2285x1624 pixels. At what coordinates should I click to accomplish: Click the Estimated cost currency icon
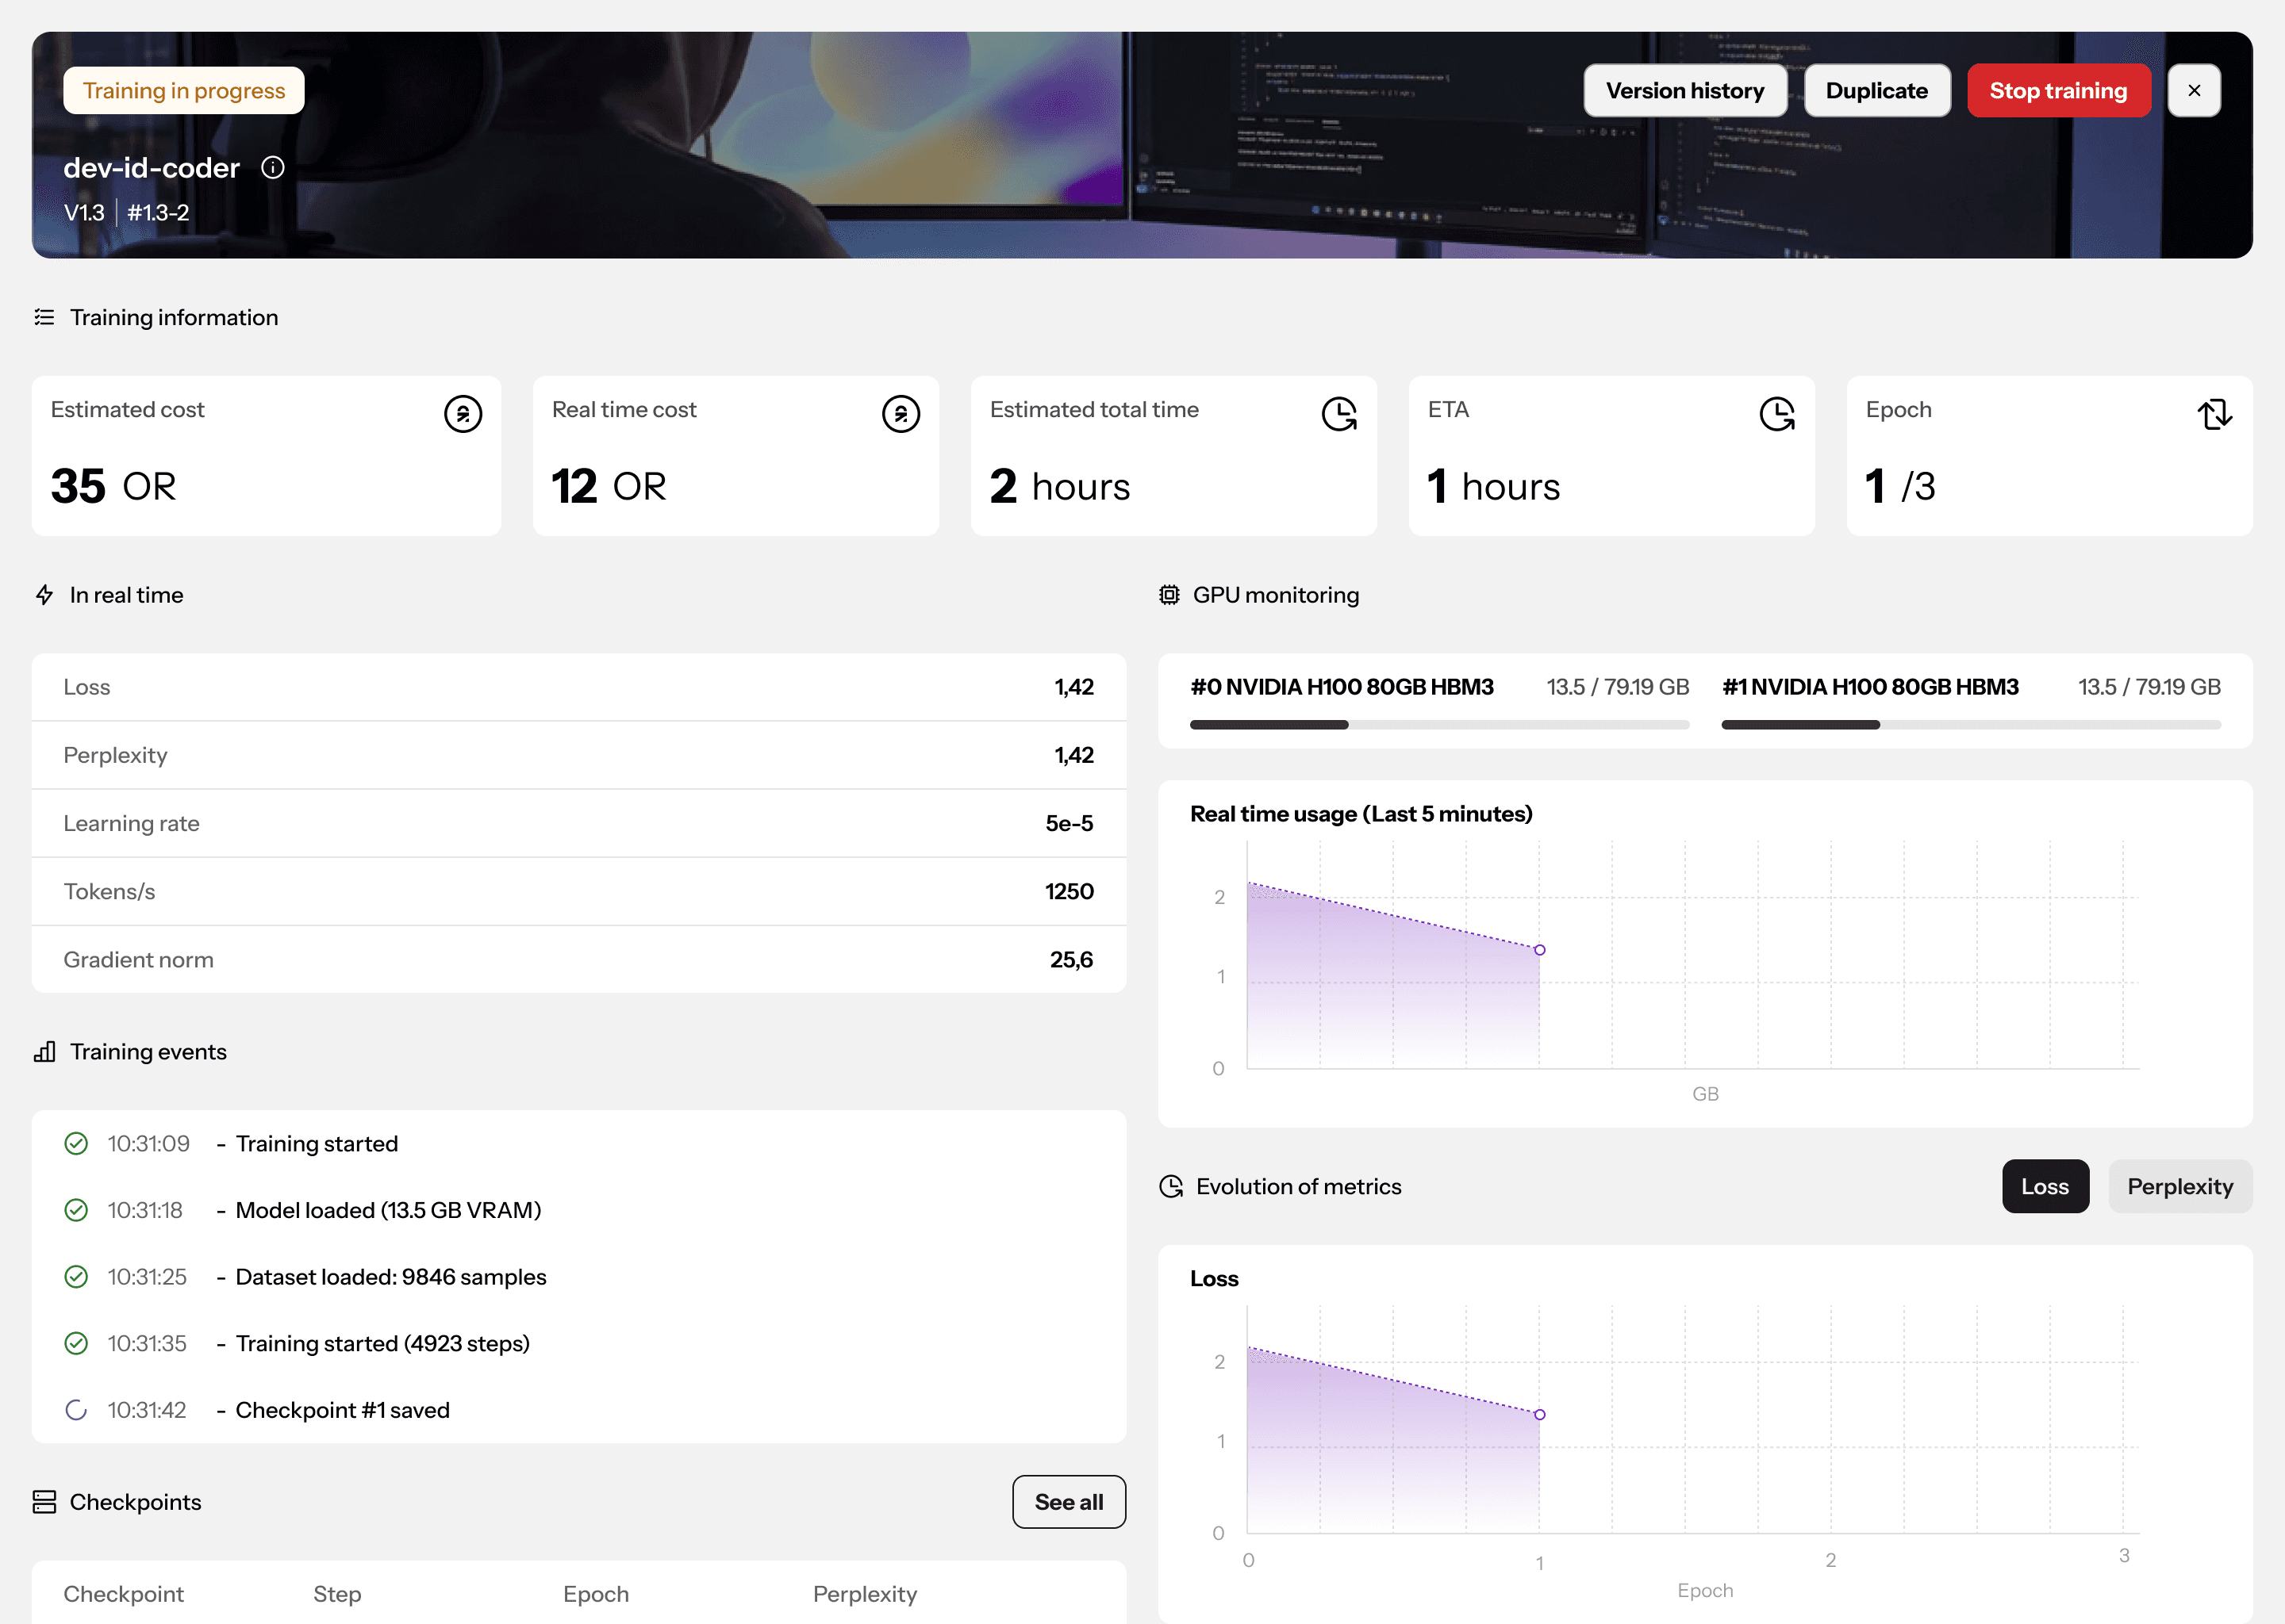(463, 413)
